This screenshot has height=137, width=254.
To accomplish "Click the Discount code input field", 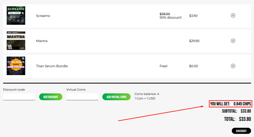I will [19, 97].
